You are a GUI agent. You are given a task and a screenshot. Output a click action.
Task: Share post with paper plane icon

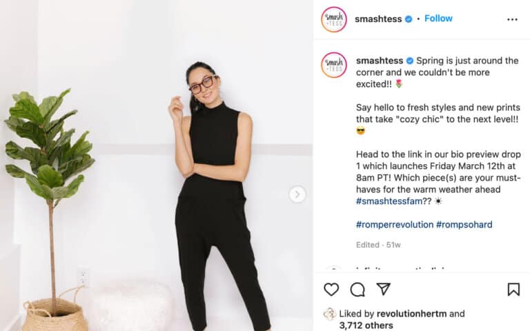click(x=384, y=289)
